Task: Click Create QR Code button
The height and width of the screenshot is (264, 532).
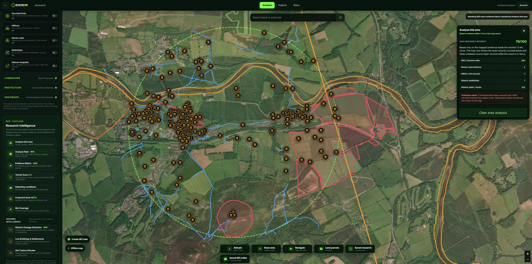Action: tap(77, 239)
